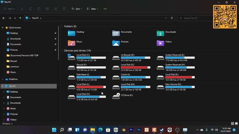Open taskbar Search magnifier
Viewport: 239px width, 134px height.
[62, 130]
